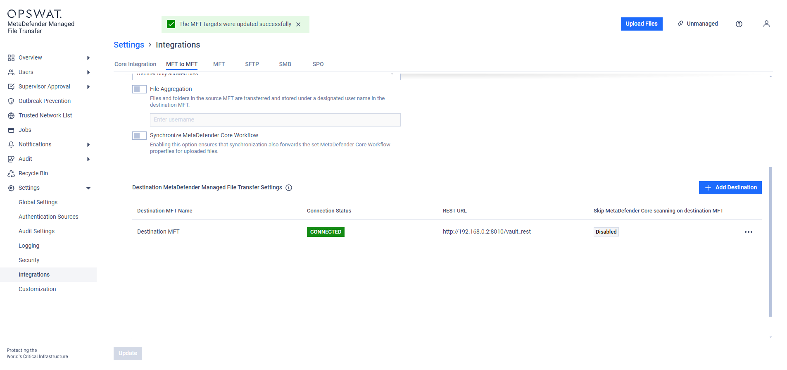The image size is (787, 370).
Task: Click the Audit icon in sidebar
Action: (x=11, y=159)
